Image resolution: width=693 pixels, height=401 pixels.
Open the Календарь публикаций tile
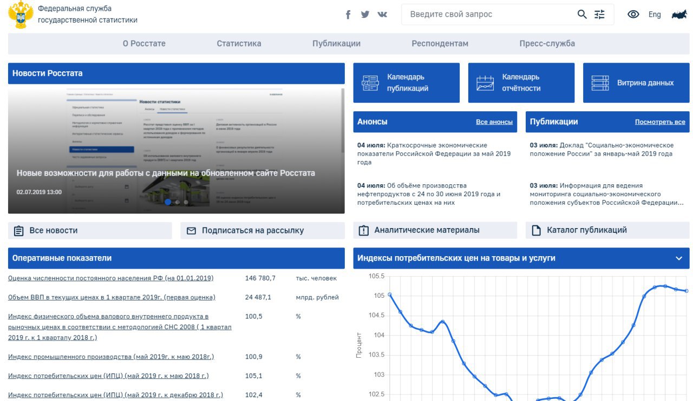pos(406,83)
